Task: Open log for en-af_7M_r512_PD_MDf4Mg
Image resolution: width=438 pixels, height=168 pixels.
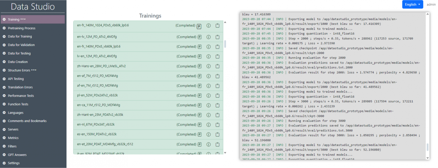Action: click(x=200, y=76)
